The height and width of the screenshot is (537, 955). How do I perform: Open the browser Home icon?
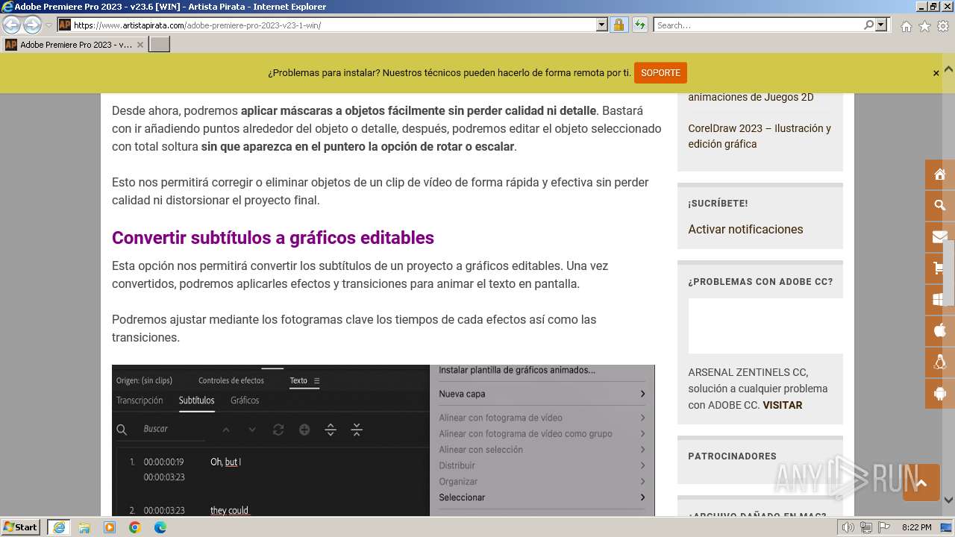(906, 26)
